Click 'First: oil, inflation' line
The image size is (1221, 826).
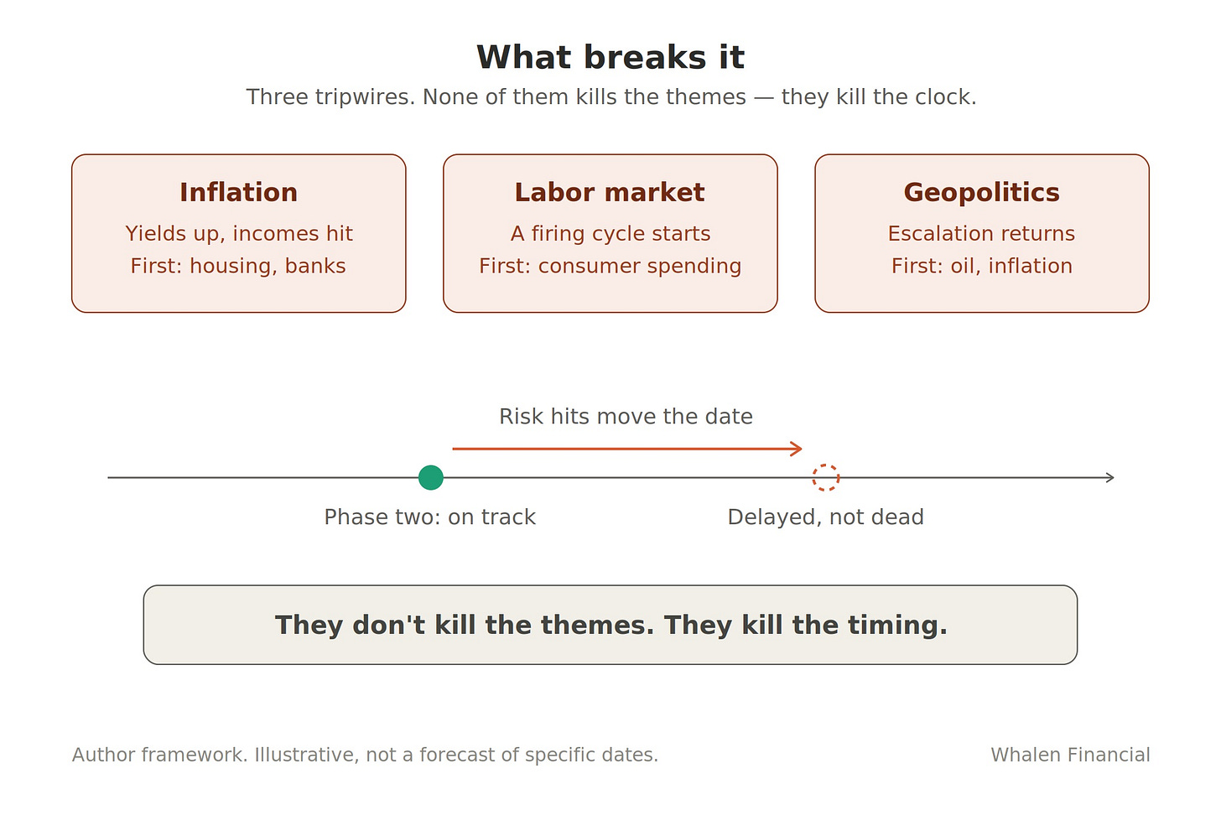click(x=981, y=266)
